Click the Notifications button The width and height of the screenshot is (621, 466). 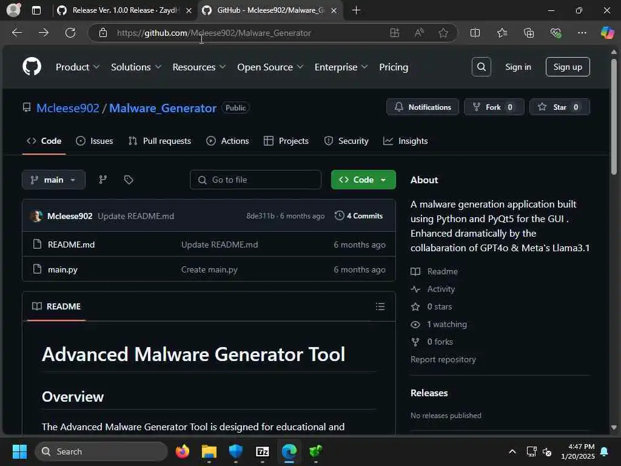point(423,107)
